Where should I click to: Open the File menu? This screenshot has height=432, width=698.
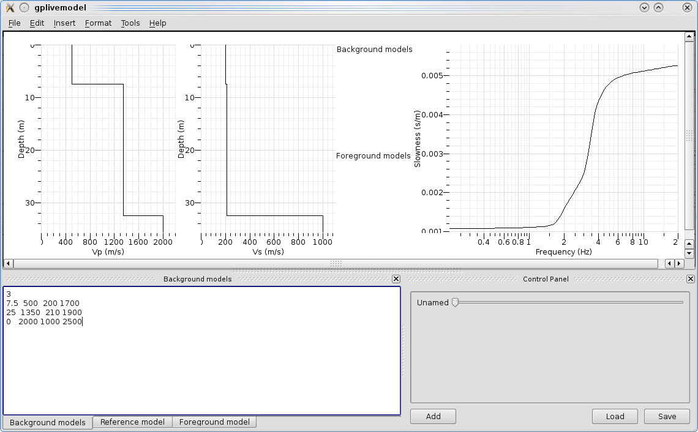tap(14, 23)
